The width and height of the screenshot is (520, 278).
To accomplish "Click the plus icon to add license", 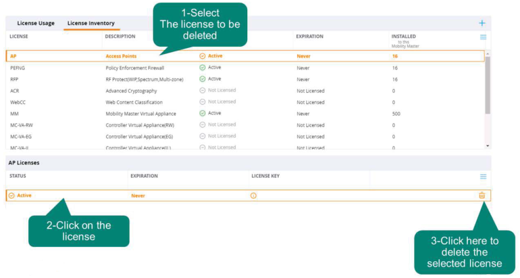I will click(x=482, y=23).
